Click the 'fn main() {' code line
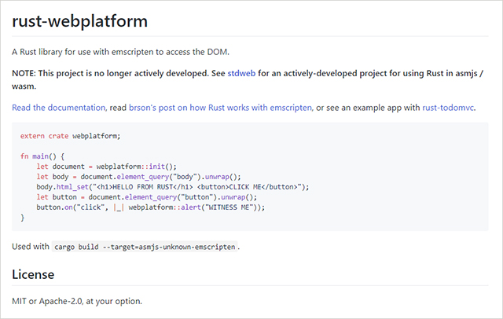 (x=42, y=156)
